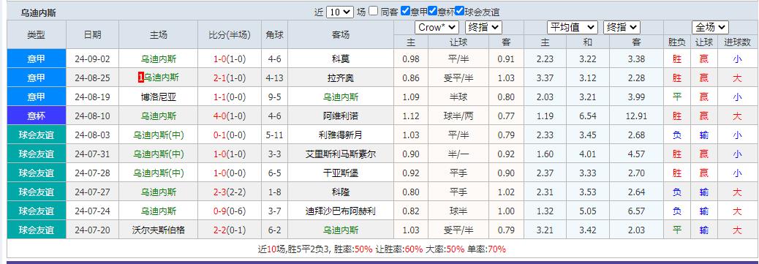Toggle the 同客 checkbox
759x264 pixels.
coord(373,11)
